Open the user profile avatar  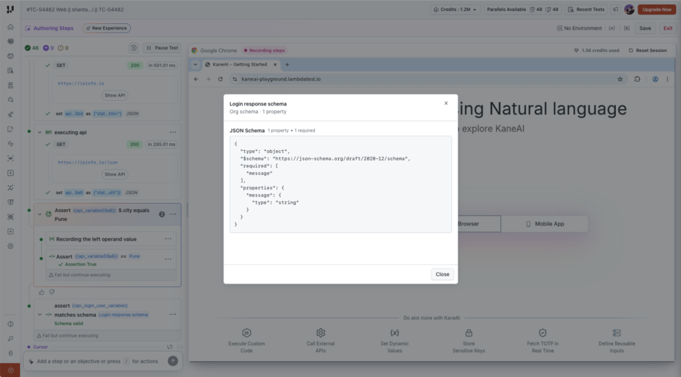coord(630,10)
